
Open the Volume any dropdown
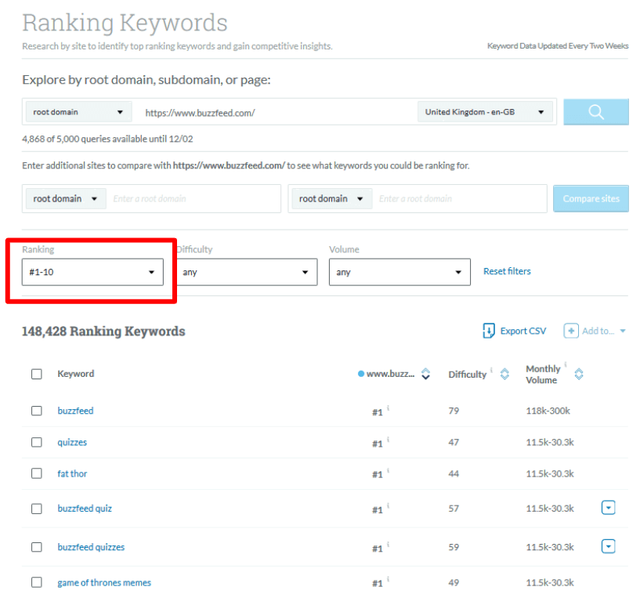point(400,272)
